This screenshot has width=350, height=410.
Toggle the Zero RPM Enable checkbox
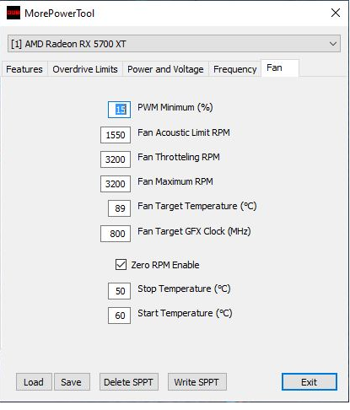[121, 265]
